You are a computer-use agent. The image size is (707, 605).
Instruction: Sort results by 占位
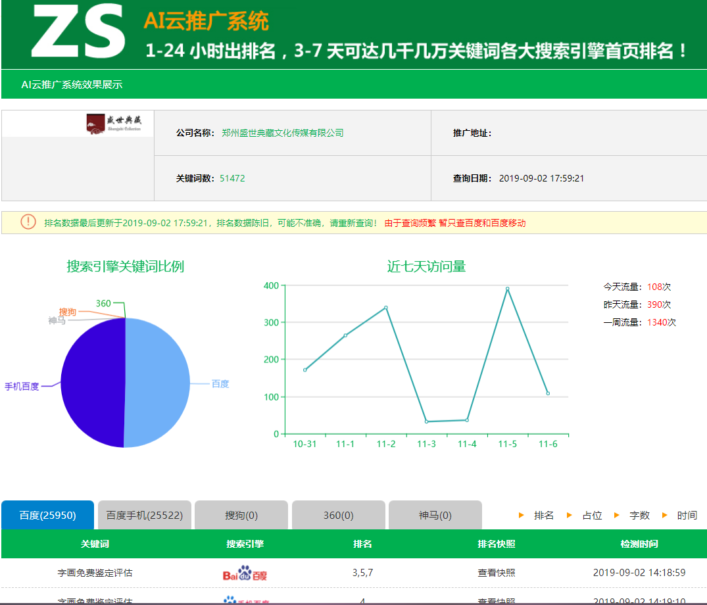[592, 516]
